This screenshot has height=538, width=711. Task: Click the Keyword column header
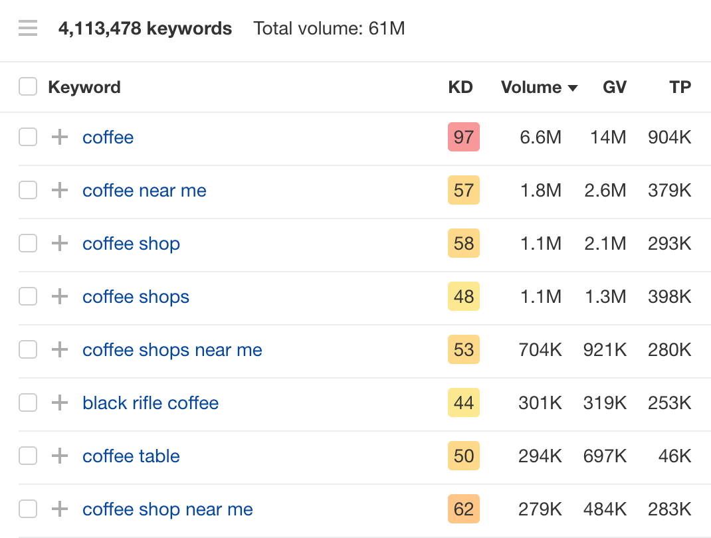84,87
